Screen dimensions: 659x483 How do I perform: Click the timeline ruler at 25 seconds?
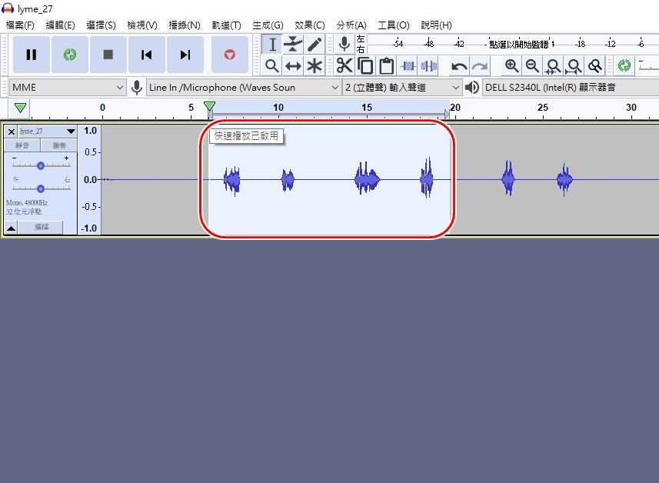pyautogui.click(x=543, y=108)
